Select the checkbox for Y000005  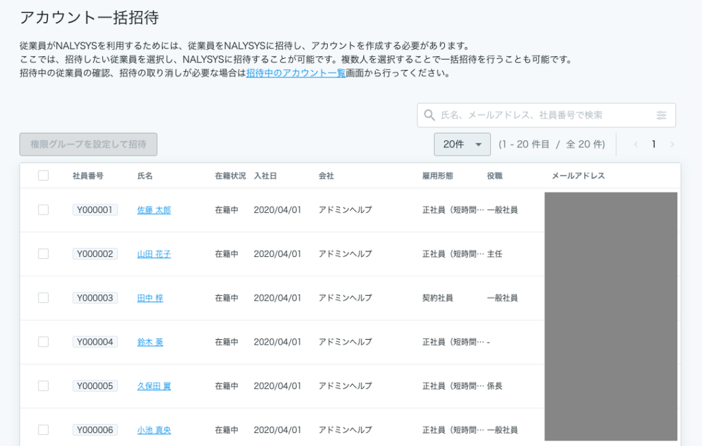(43, 386)
